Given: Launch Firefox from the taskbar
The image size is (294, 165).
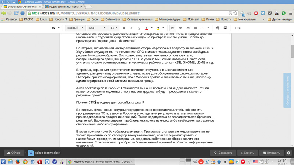Looking at the screenshot, I should click(x=18, y=162).
